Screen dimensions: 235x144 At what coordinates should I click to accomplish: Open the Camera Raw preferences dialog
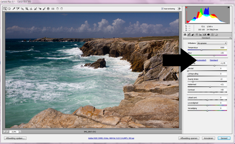pos(53,9)
